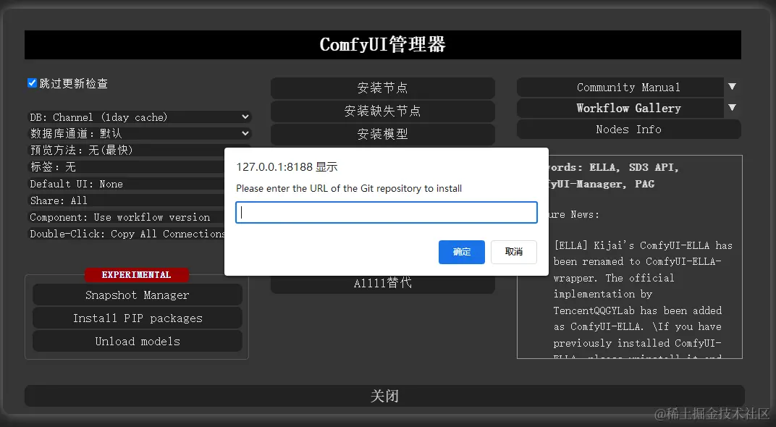Screen dimensions: 776x427
Task: Click the 安装节点 button
Action: click(382, 88)
